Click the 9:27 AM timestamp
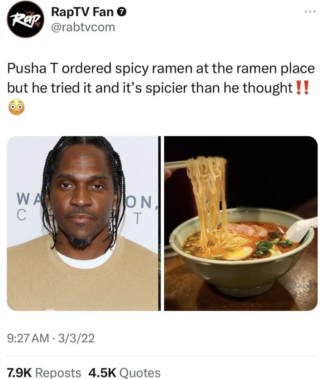The width and height of the screenshot is (326, 379). click(x=28, y=338)
